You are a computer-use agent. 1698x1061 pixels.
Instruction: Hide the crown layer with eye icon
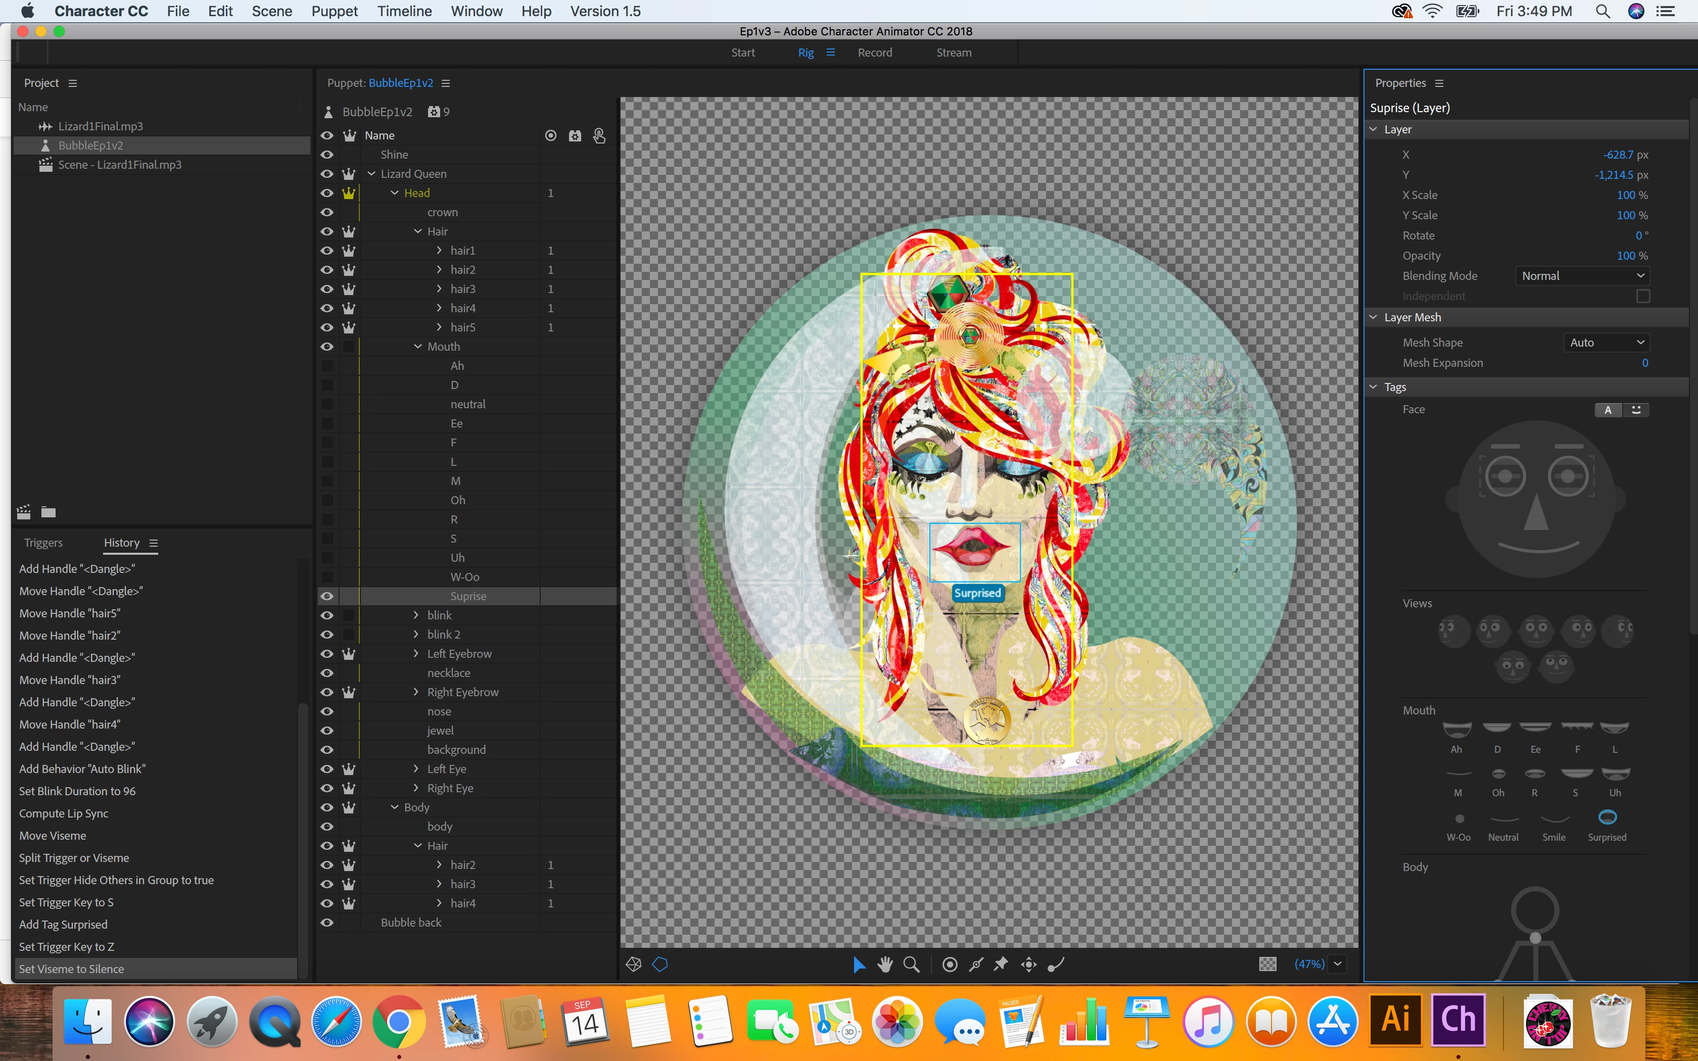(327, 212)
